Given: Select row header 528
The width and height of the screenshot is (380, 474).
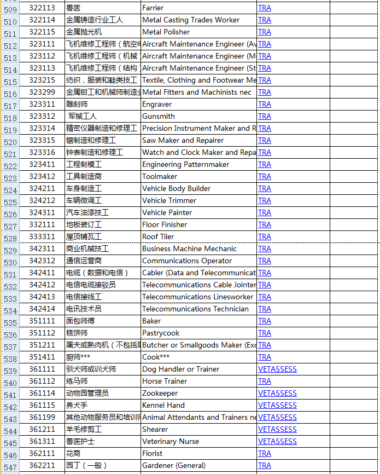Looking at the screenshot, I should 10,237.
